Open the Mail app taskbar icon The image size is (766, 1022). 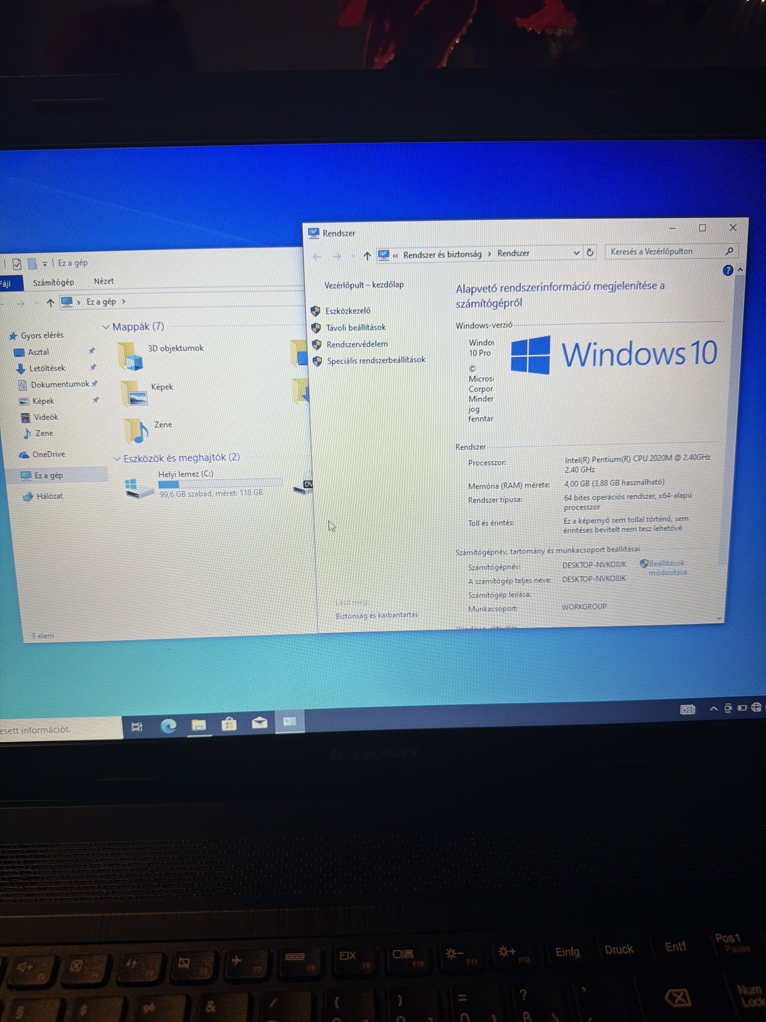pyautogui.click(x=260, y=723)
